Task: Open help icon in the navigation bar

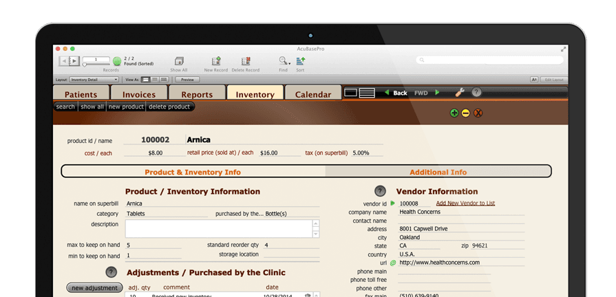Action: coord(476,93)
